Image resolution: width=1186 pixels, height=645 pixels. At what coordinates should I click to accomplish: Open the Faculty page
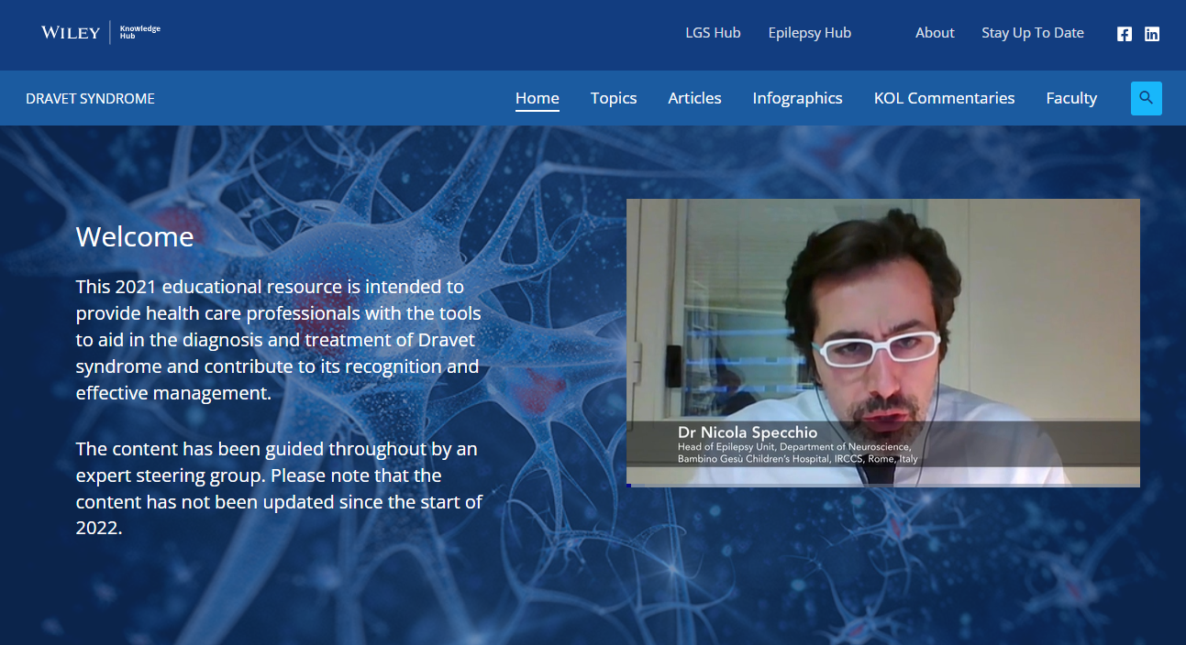pyautogui.click(x=1071, y=98)
